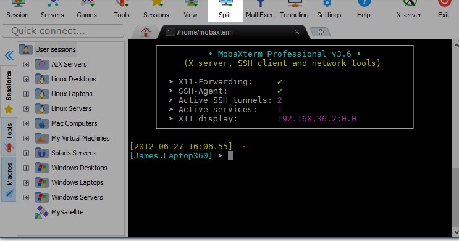Click the Linux Laptops penguin icon

click(42, 94)
